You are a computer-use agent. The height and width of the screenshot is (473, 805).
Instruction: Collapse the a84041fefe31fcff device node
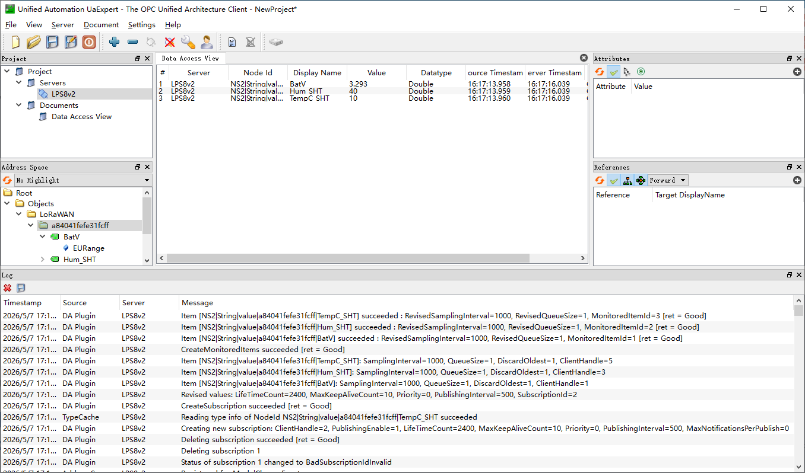31,226
